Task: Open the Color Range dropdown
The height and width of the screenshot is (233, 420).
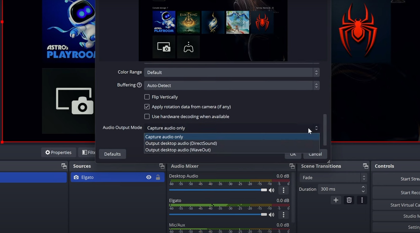Action: (232, 73)
